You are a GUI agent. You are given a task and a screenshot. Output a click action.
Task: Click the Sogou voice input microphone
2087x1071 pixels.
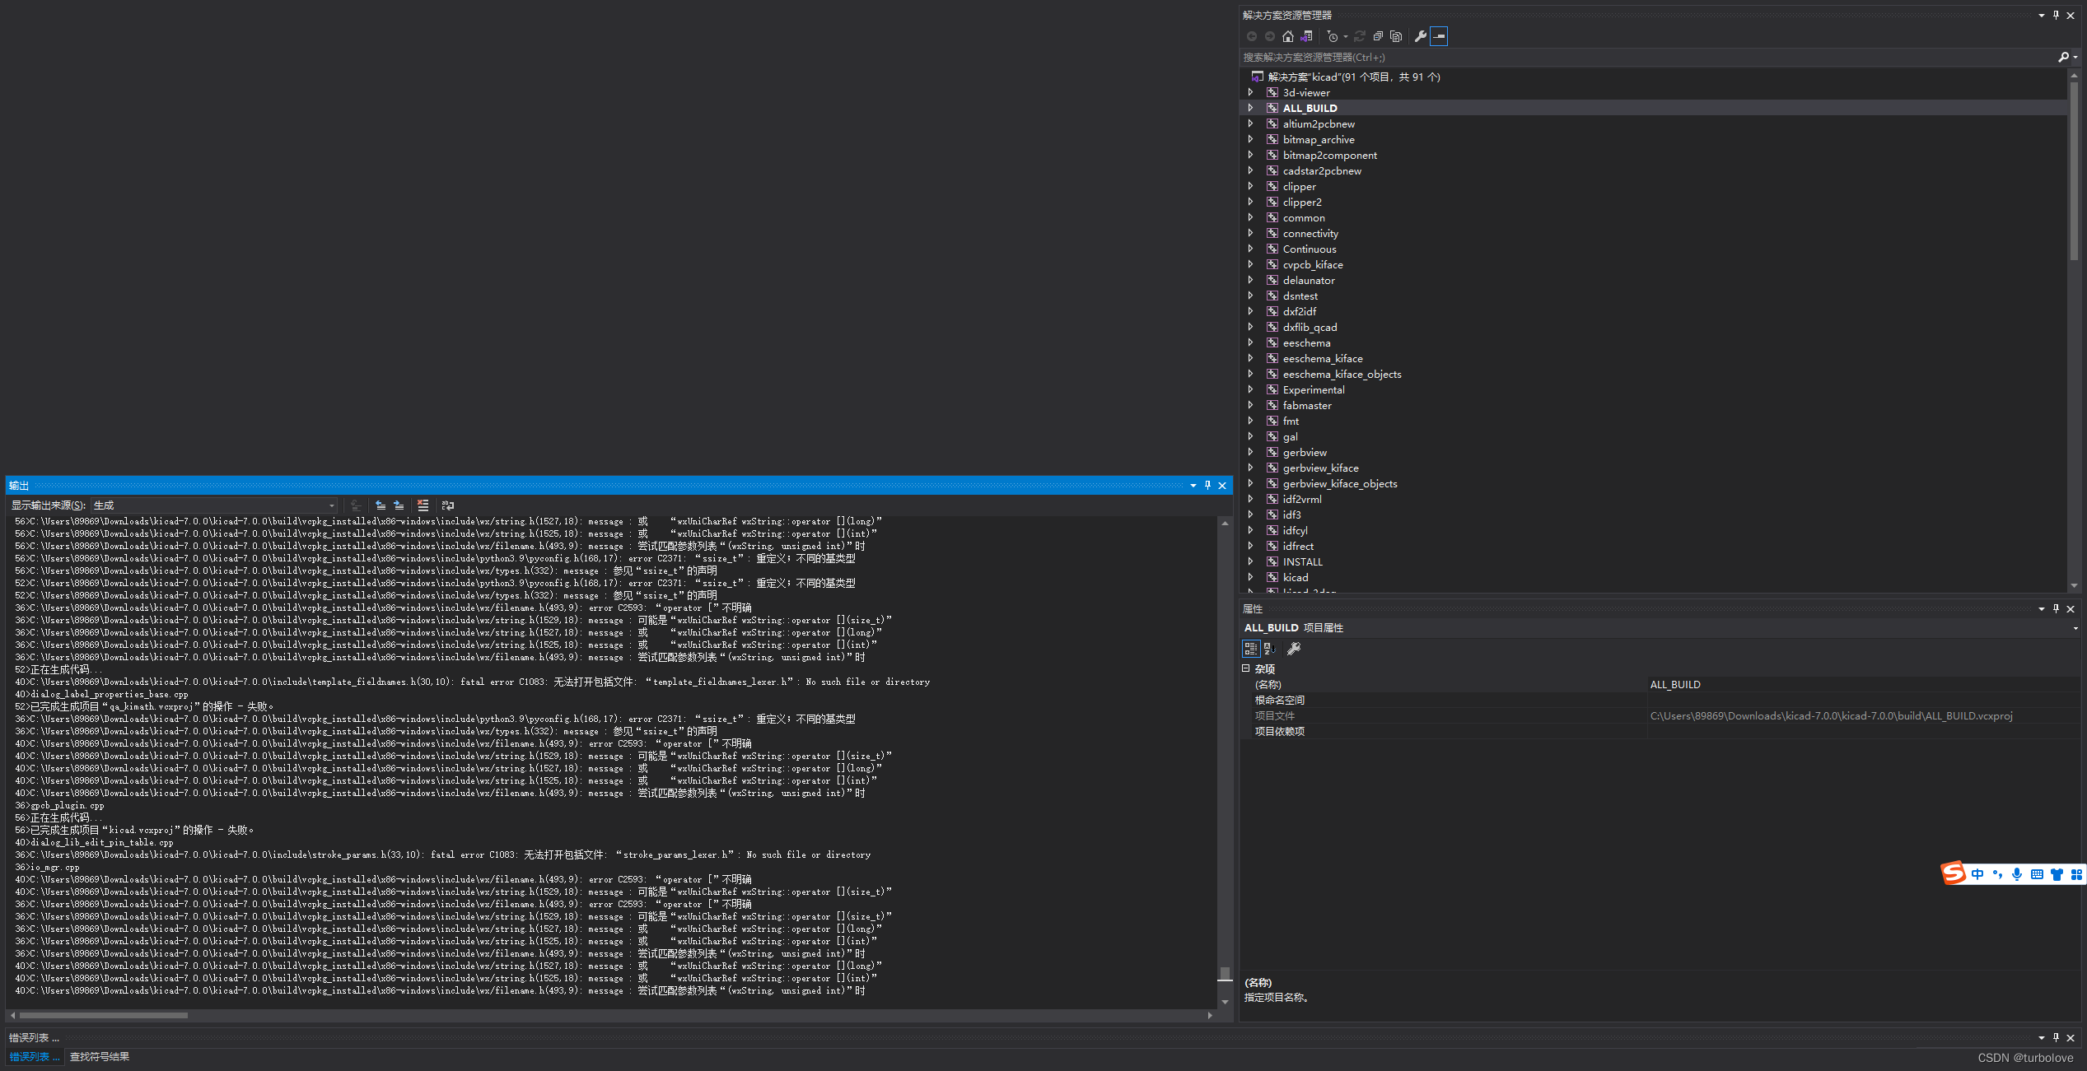pyautogui.click(x=2016, y=874)
